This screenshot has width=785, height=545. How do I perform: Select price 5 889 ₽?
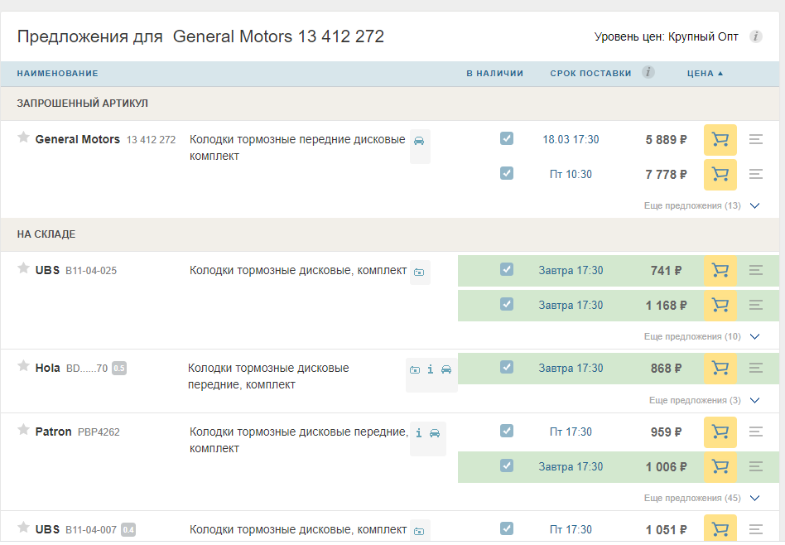pyautogui.click(x=666, y=140)
